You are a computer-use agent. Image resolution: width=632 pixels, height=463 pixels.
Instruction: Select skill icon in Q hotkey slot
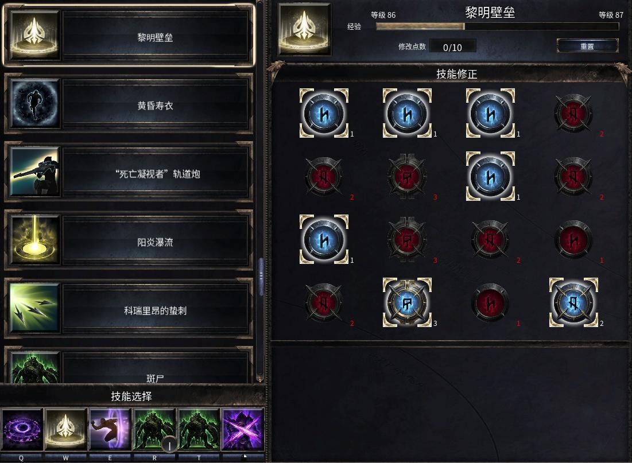point(22,429)
